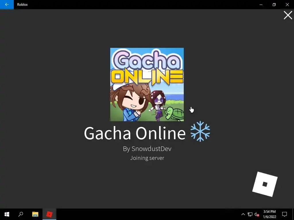Viewport: 294px width, 220px height.
Task: Click the 'Joining server' status text
Action: tap(147, 158)
